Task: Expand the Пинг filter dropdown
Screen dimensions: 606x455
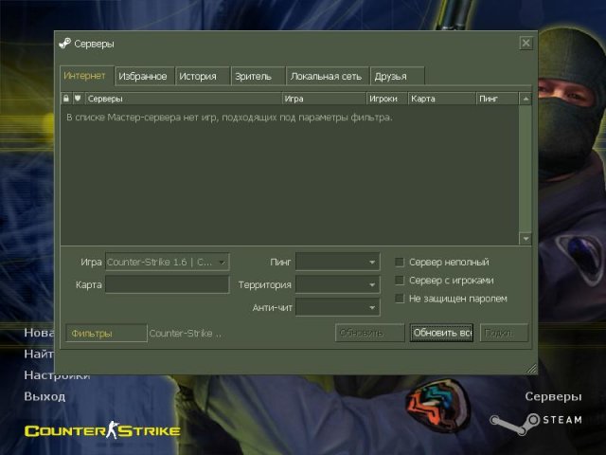Action: coord(337,262)
